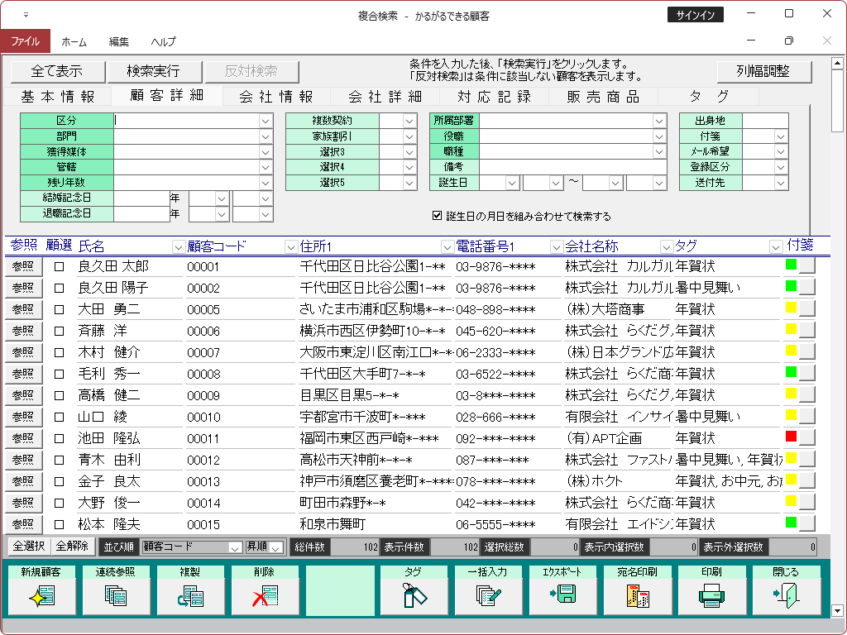Image resolution: width=847 pixels, height=635 pixels.
Task: Click the 新規顧客 new customer icon
Action: (41, 595)
